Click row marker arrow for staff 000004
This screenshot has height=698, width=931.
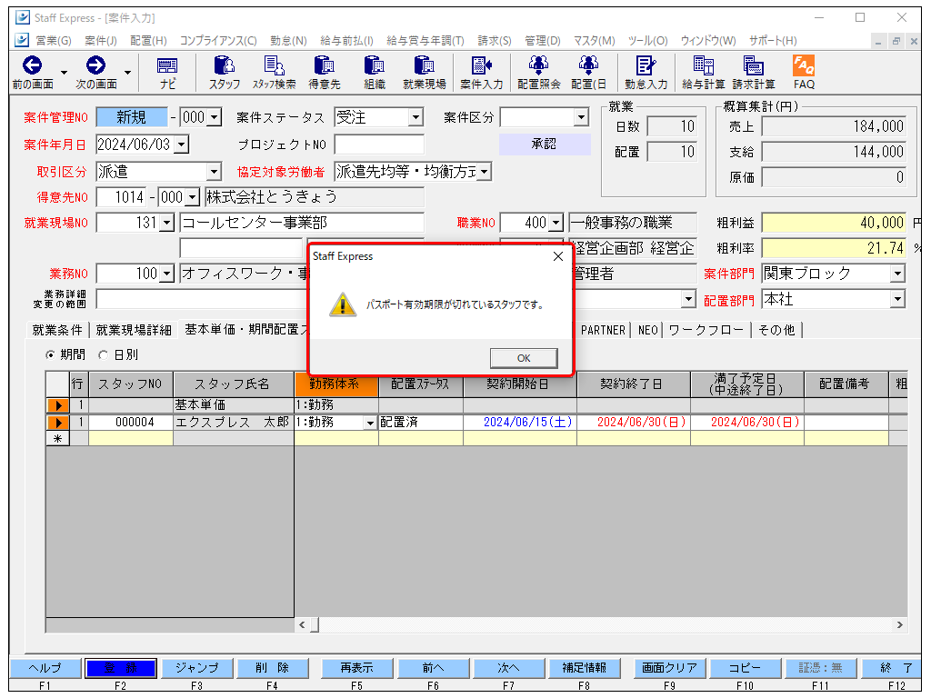[x=57, y=423]
